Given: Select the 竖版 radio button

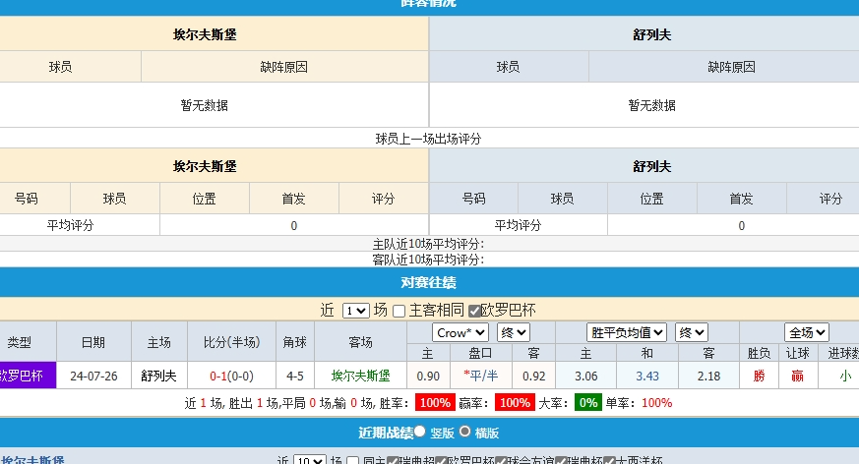Looking at the screenshot, I should (419, 432).
